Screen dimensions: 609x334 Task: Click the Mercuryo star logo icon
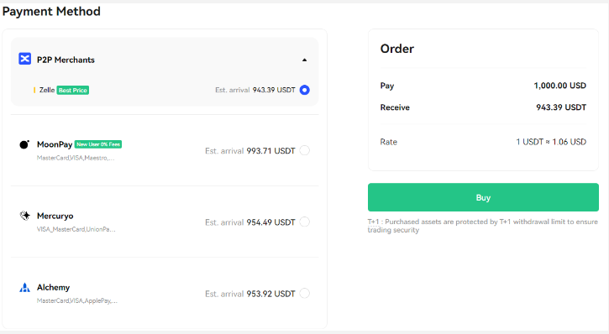(x=25, y=216)
